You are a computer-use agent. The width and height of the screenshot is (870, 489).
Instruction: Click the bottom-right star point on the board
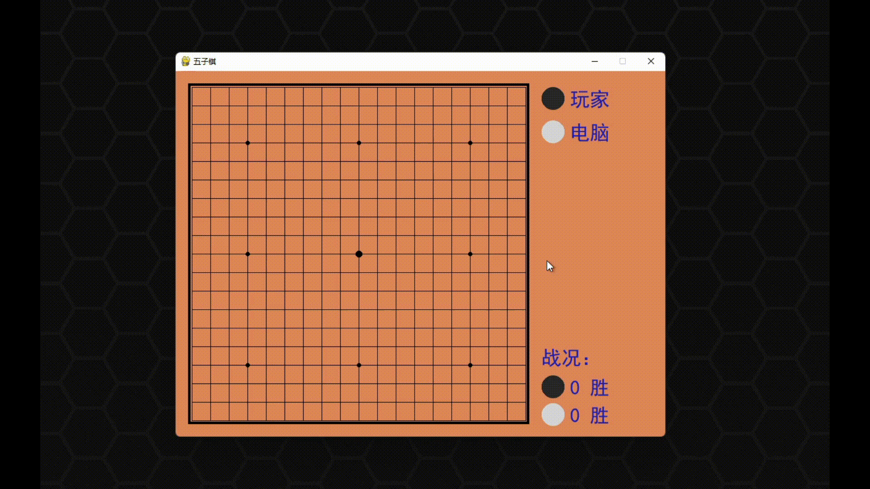click(470, 364)
